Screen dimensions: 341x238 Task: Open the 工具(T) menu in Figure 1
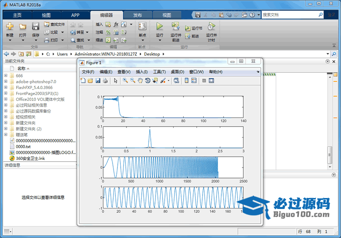159,72
